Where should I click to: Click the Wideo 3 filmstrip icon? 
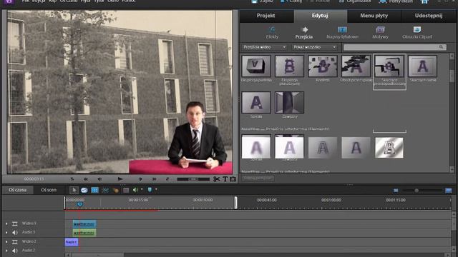[14, 223]
